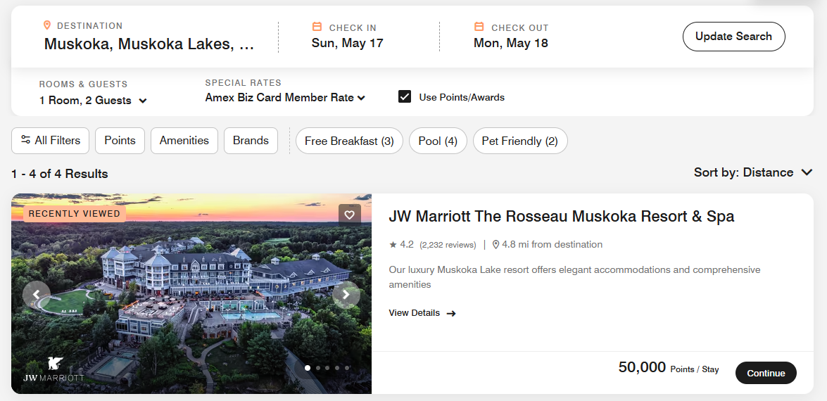Select the second photo carousel dot
This screenshot has height=401, width=827.
[x=317, y=368]
